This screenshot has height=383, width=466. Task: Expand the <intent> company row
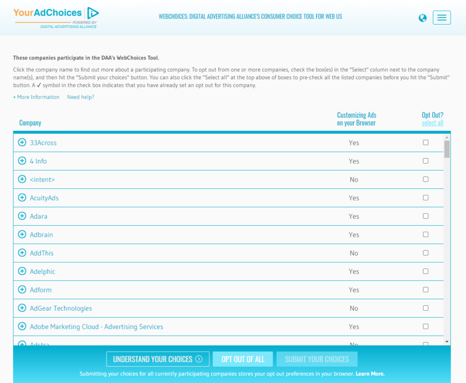pyautogui.click(x=22, y=179)
